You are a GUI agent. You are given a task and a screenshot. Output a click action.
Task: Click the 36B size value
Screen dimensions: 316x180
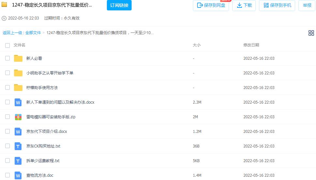(x=196, y=146)
